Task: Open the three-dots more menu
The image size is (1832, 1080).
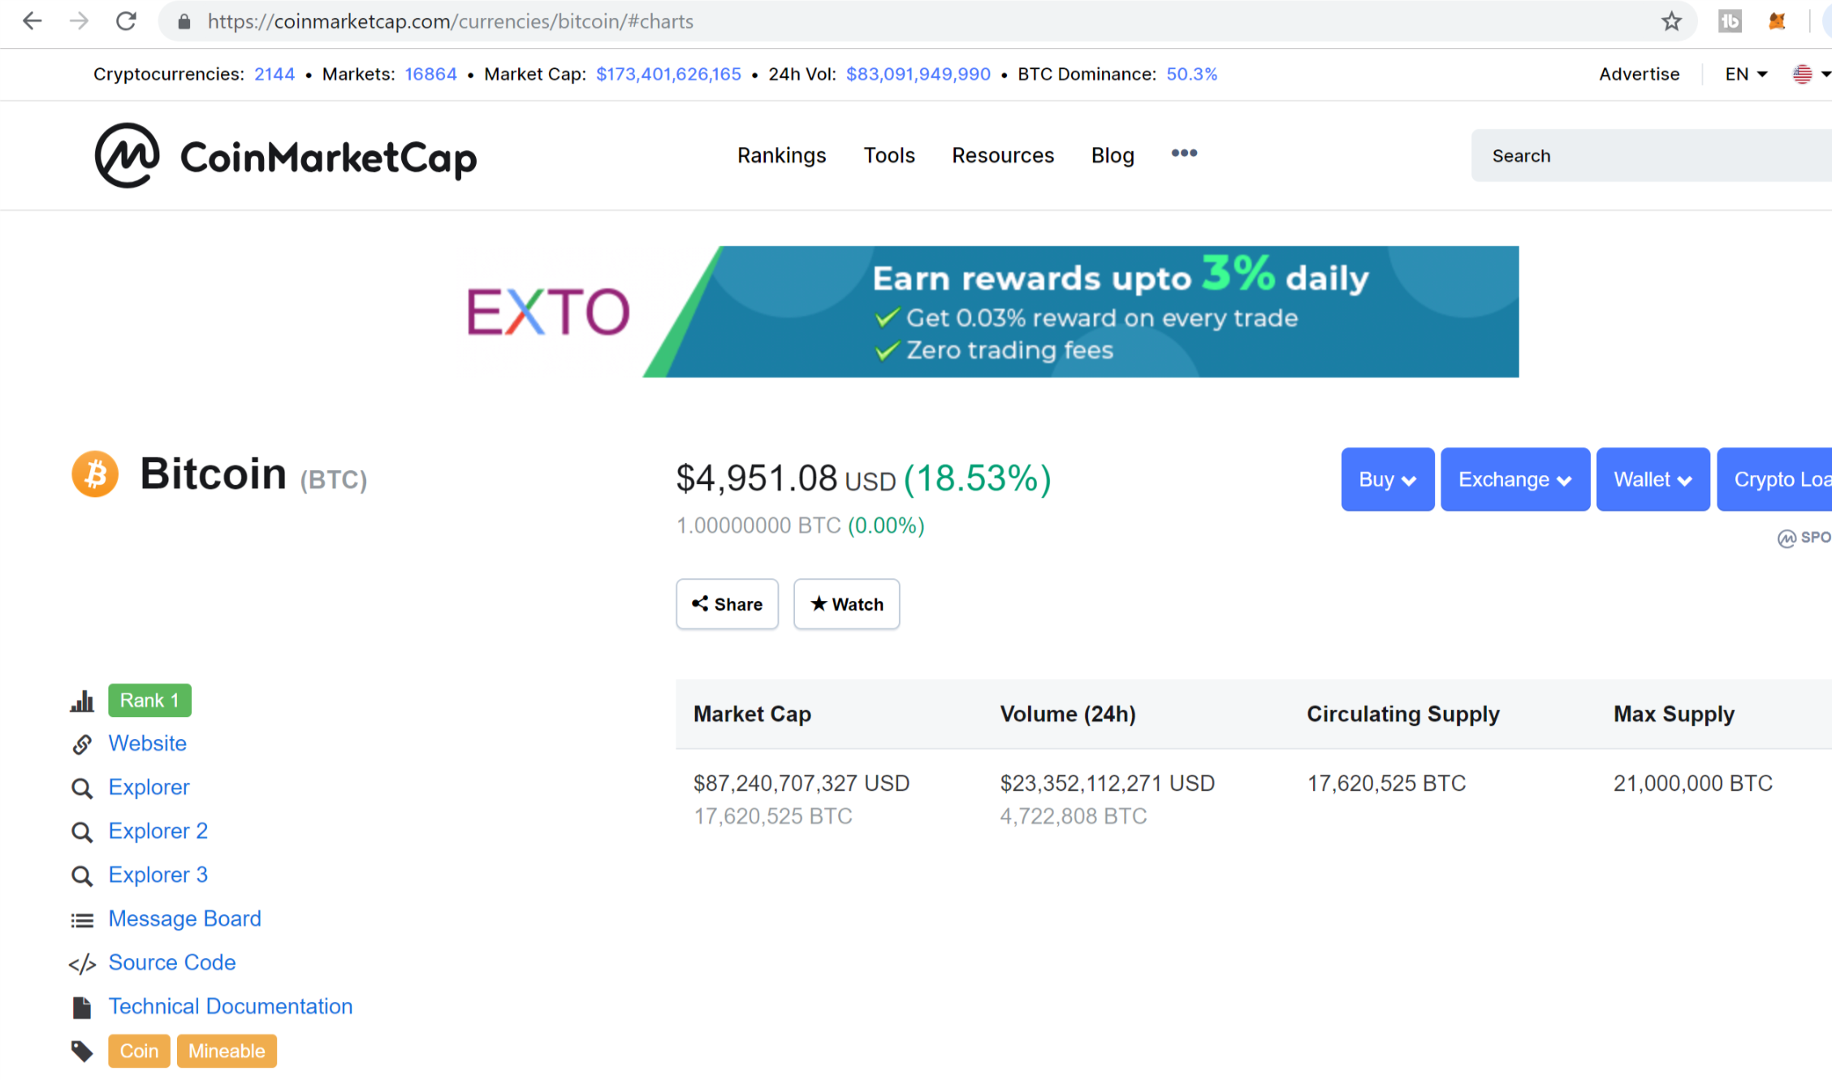Action: pyautogui.click(x=1183, y=153)
